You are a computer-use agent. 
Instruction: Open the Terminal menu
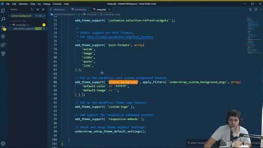[57, 4]
